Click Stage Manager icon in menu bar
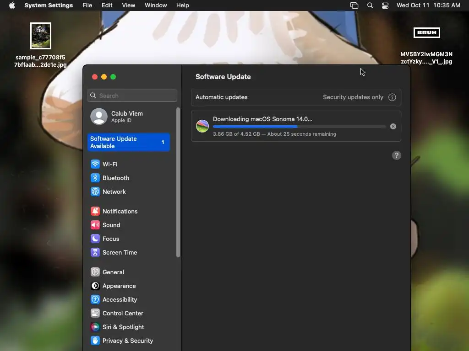The height and width of the screenshot is (351, 469). click(x=354, y=5)
